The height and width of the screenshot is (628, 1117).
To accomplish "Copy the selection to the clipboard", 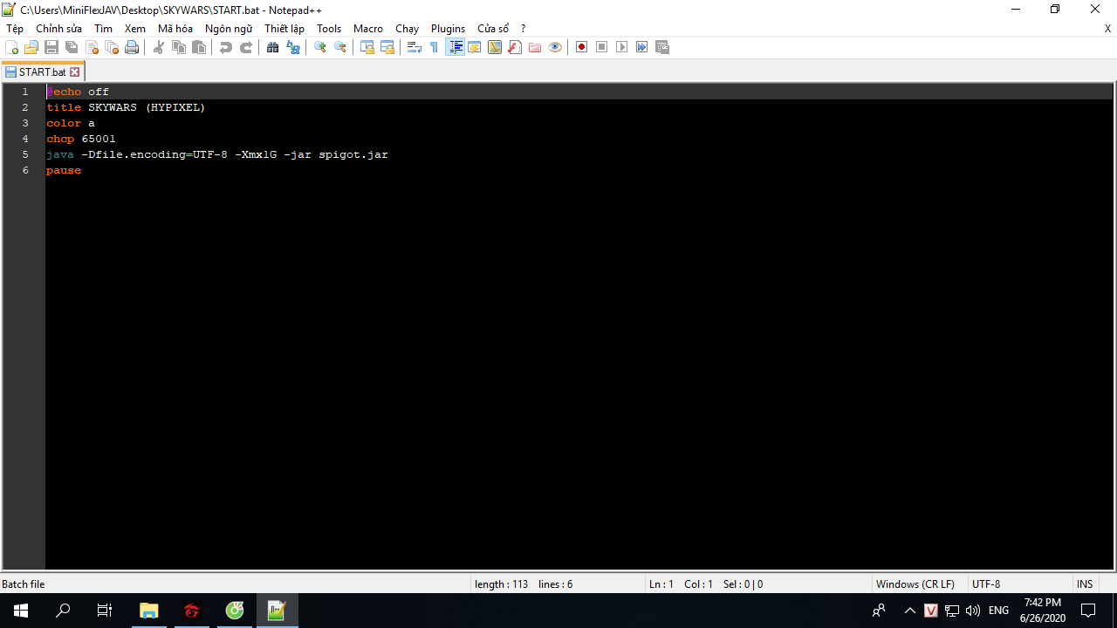I will (179, 47).
